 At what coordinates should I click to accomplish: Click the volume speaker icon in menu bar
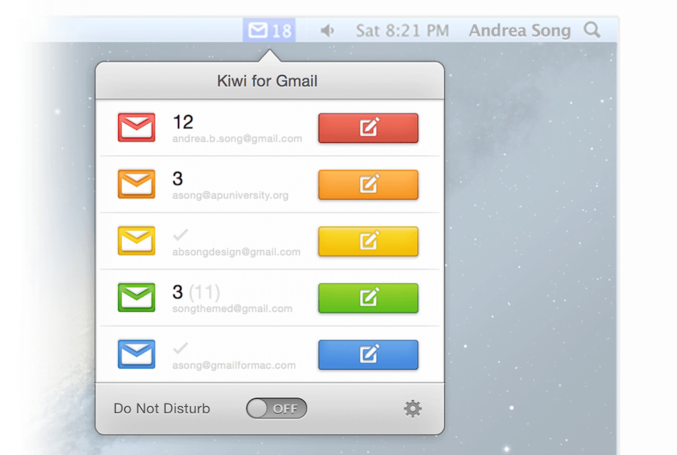[327, 30]
